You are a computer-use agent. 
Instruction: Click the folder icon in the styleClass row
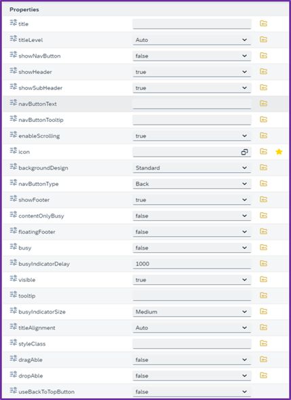pos(263,343)
